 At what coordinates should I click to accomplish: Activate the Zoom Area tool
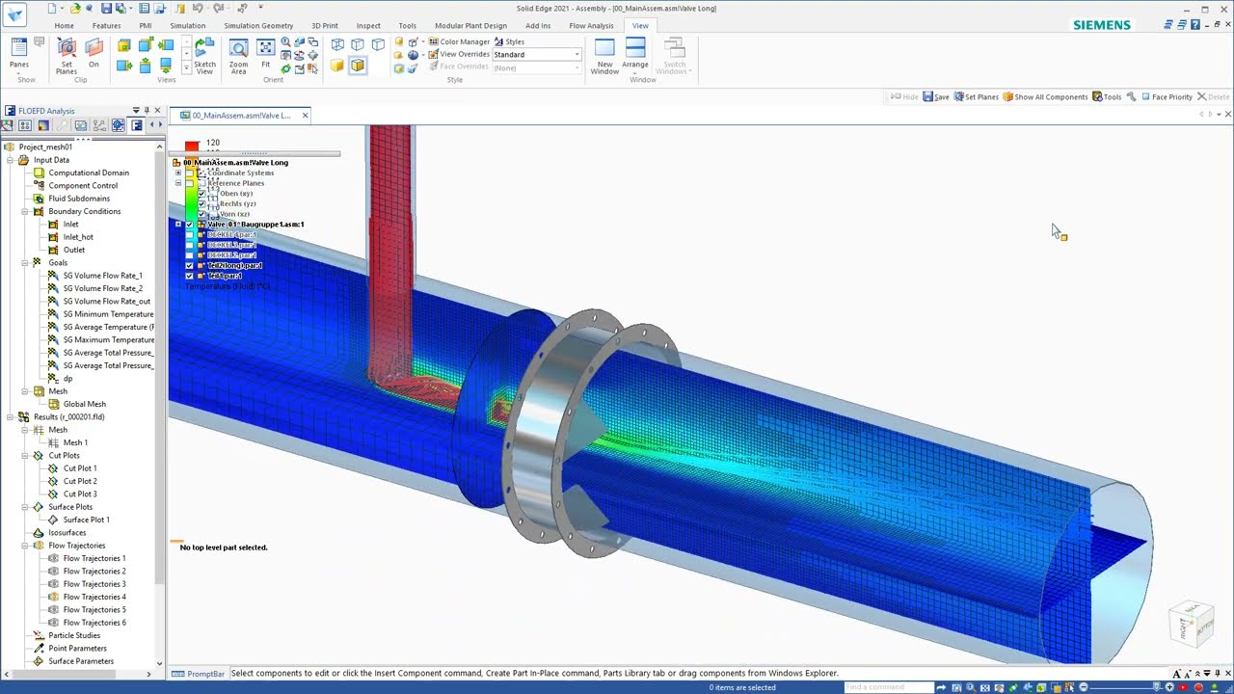coord(238,57)
